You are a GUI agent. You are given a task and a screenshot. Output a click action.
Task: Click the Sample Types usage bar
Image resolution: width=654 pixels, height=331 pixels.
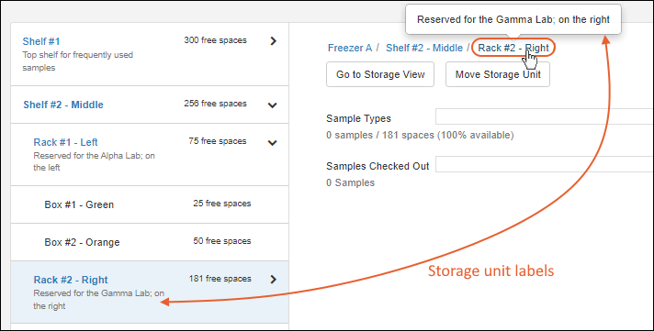point(545,116)
